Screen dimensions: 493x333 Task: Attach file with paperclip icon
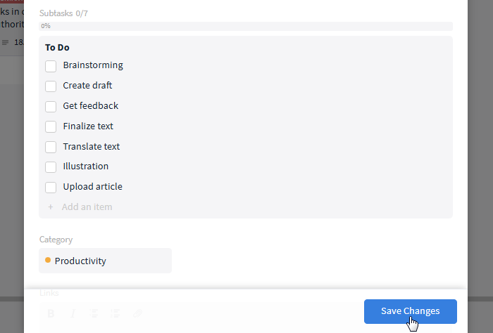pyautogui.click(x=137, y=313)
